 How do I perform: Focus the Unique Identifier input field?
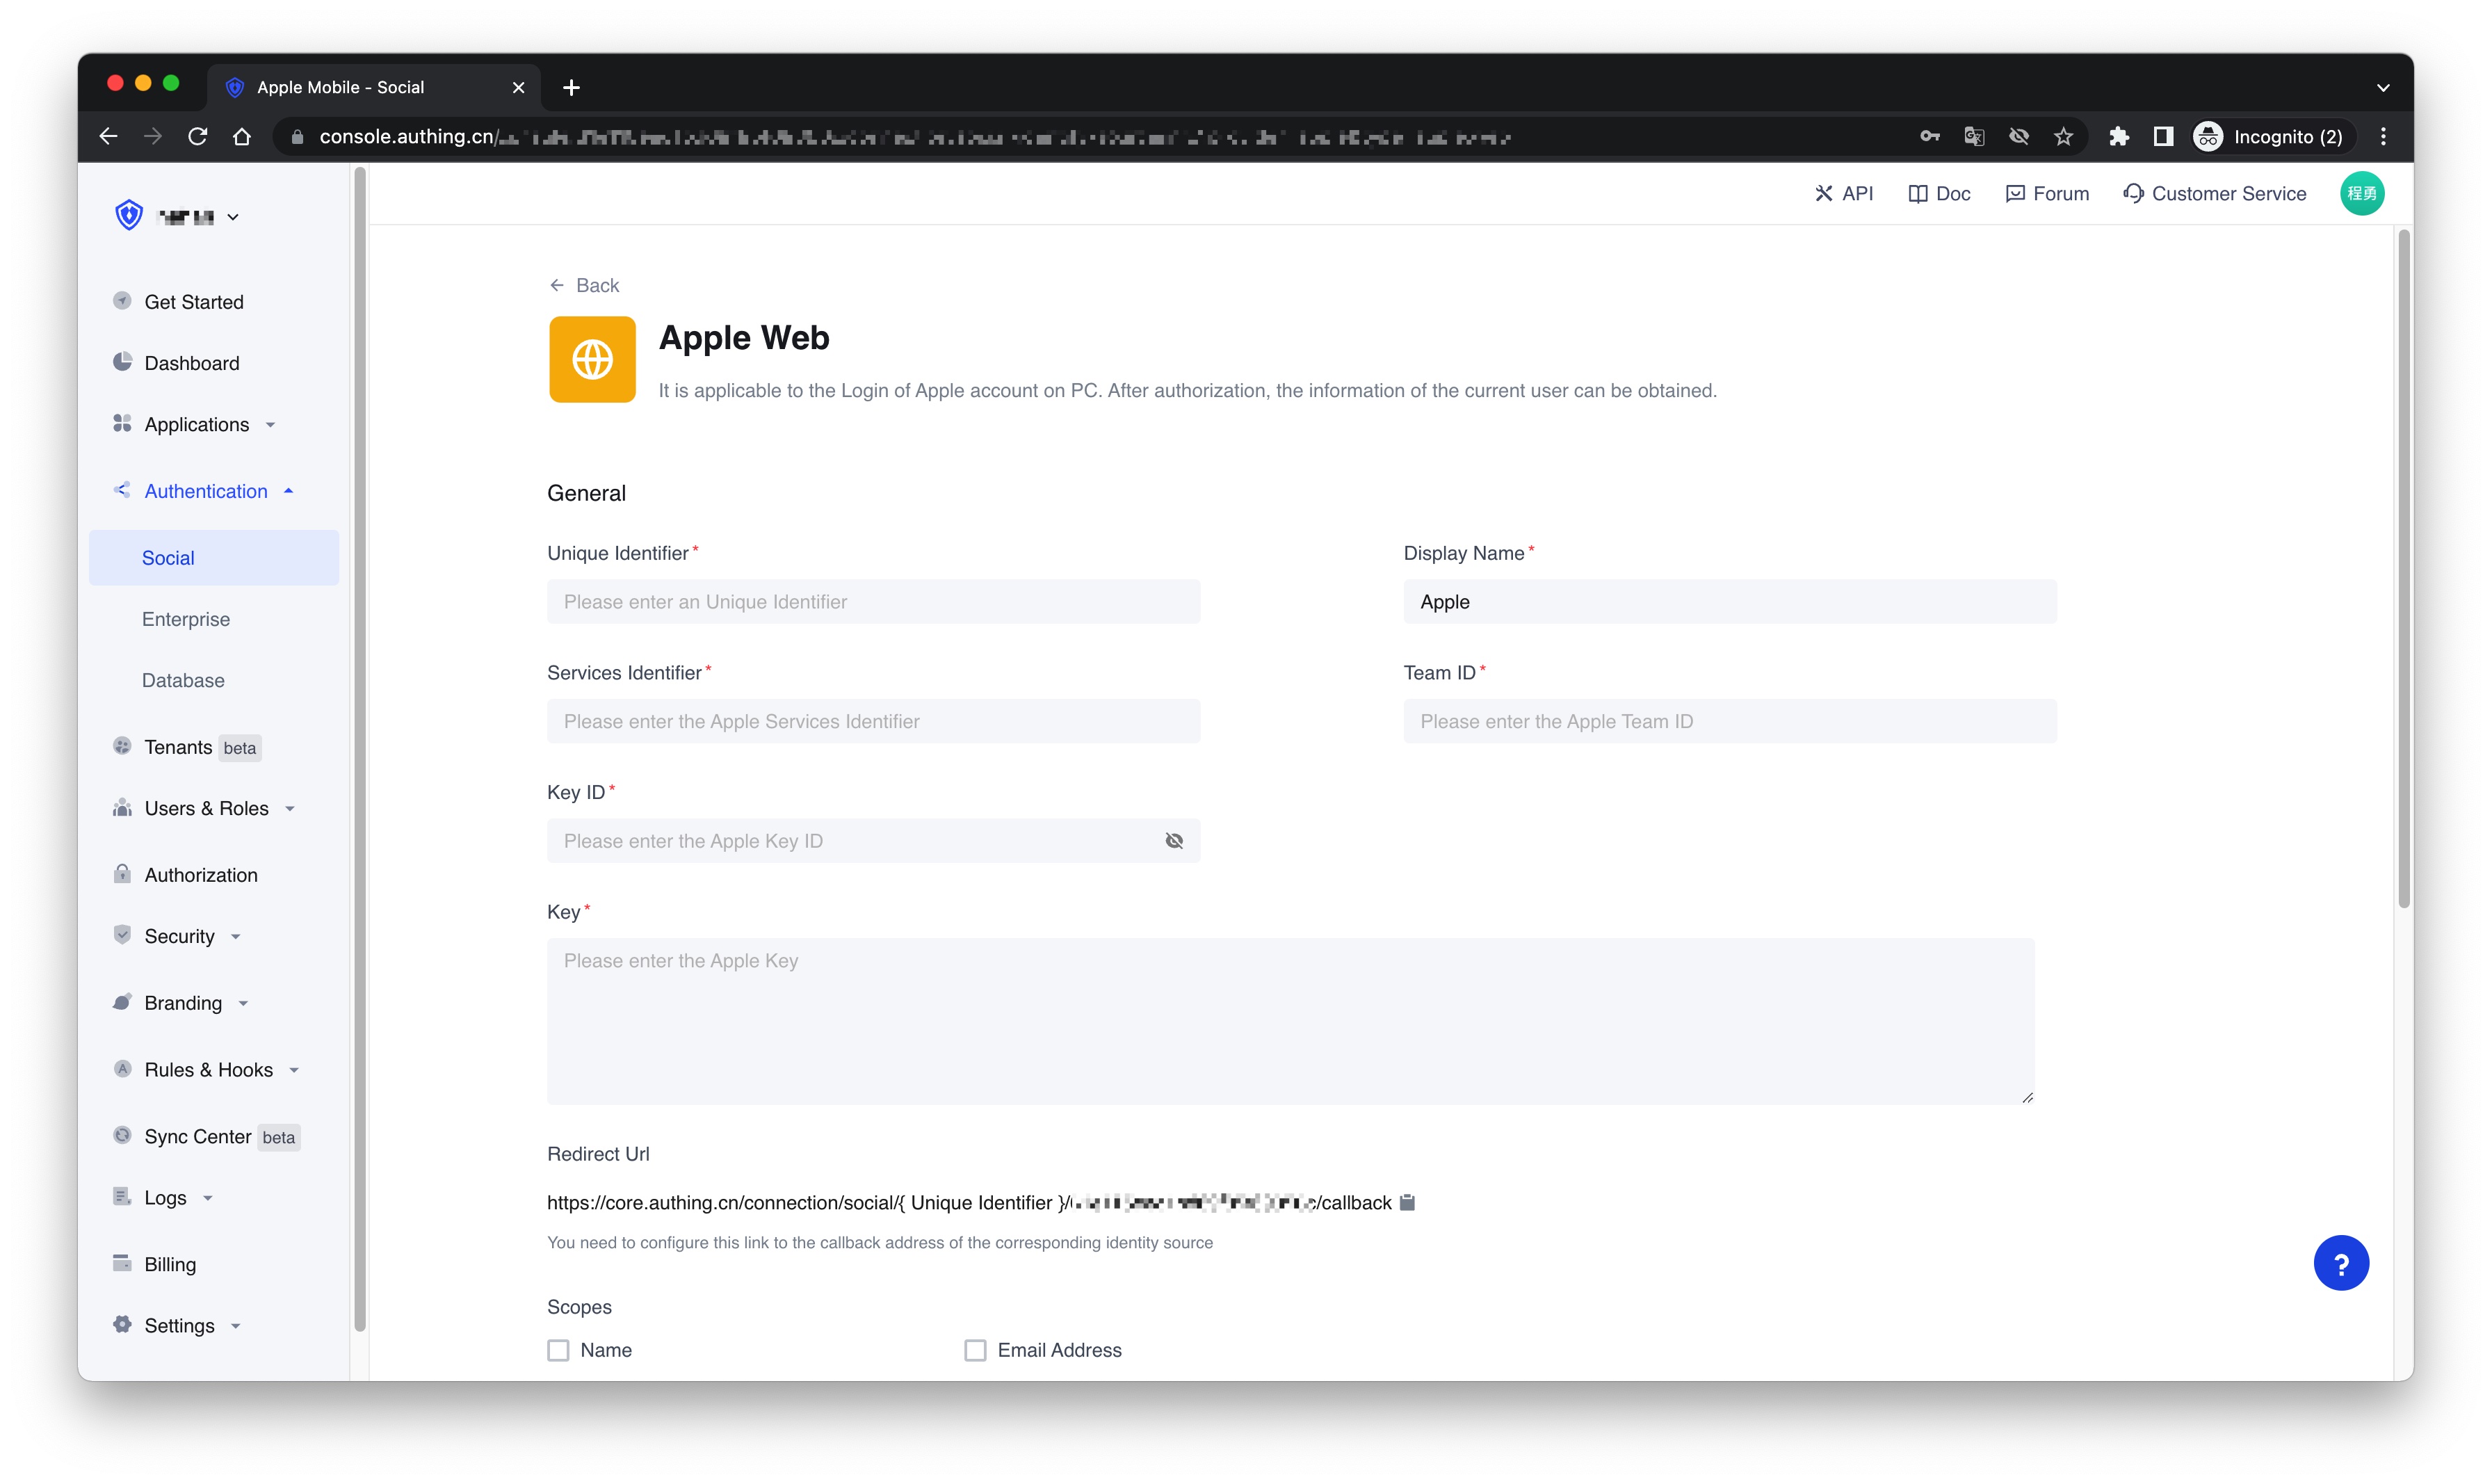(x=873, y=602)
